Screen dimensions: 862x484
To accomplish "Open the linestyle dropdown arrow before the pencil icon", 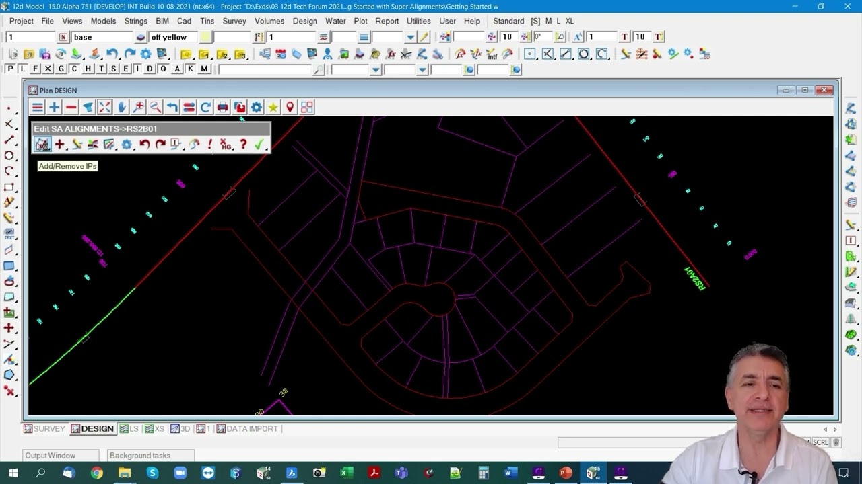I will [x=410, y=38].
